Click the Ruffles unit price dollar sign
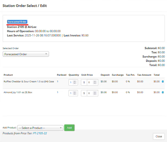 tap(84, 82)
